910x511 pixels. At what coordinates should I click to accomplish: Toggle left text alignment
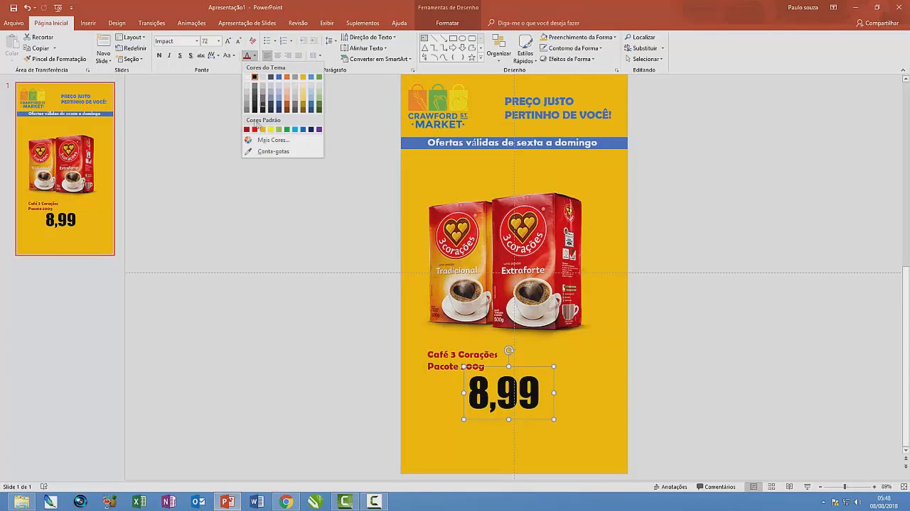[267, 55]
